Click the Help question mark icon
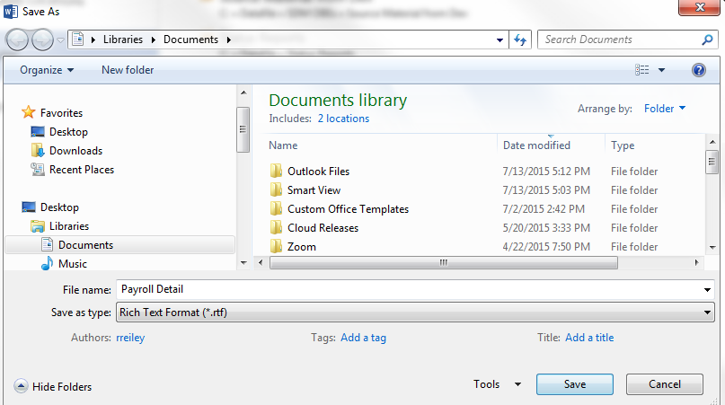 pyautogui.click(x=699, y=70)
